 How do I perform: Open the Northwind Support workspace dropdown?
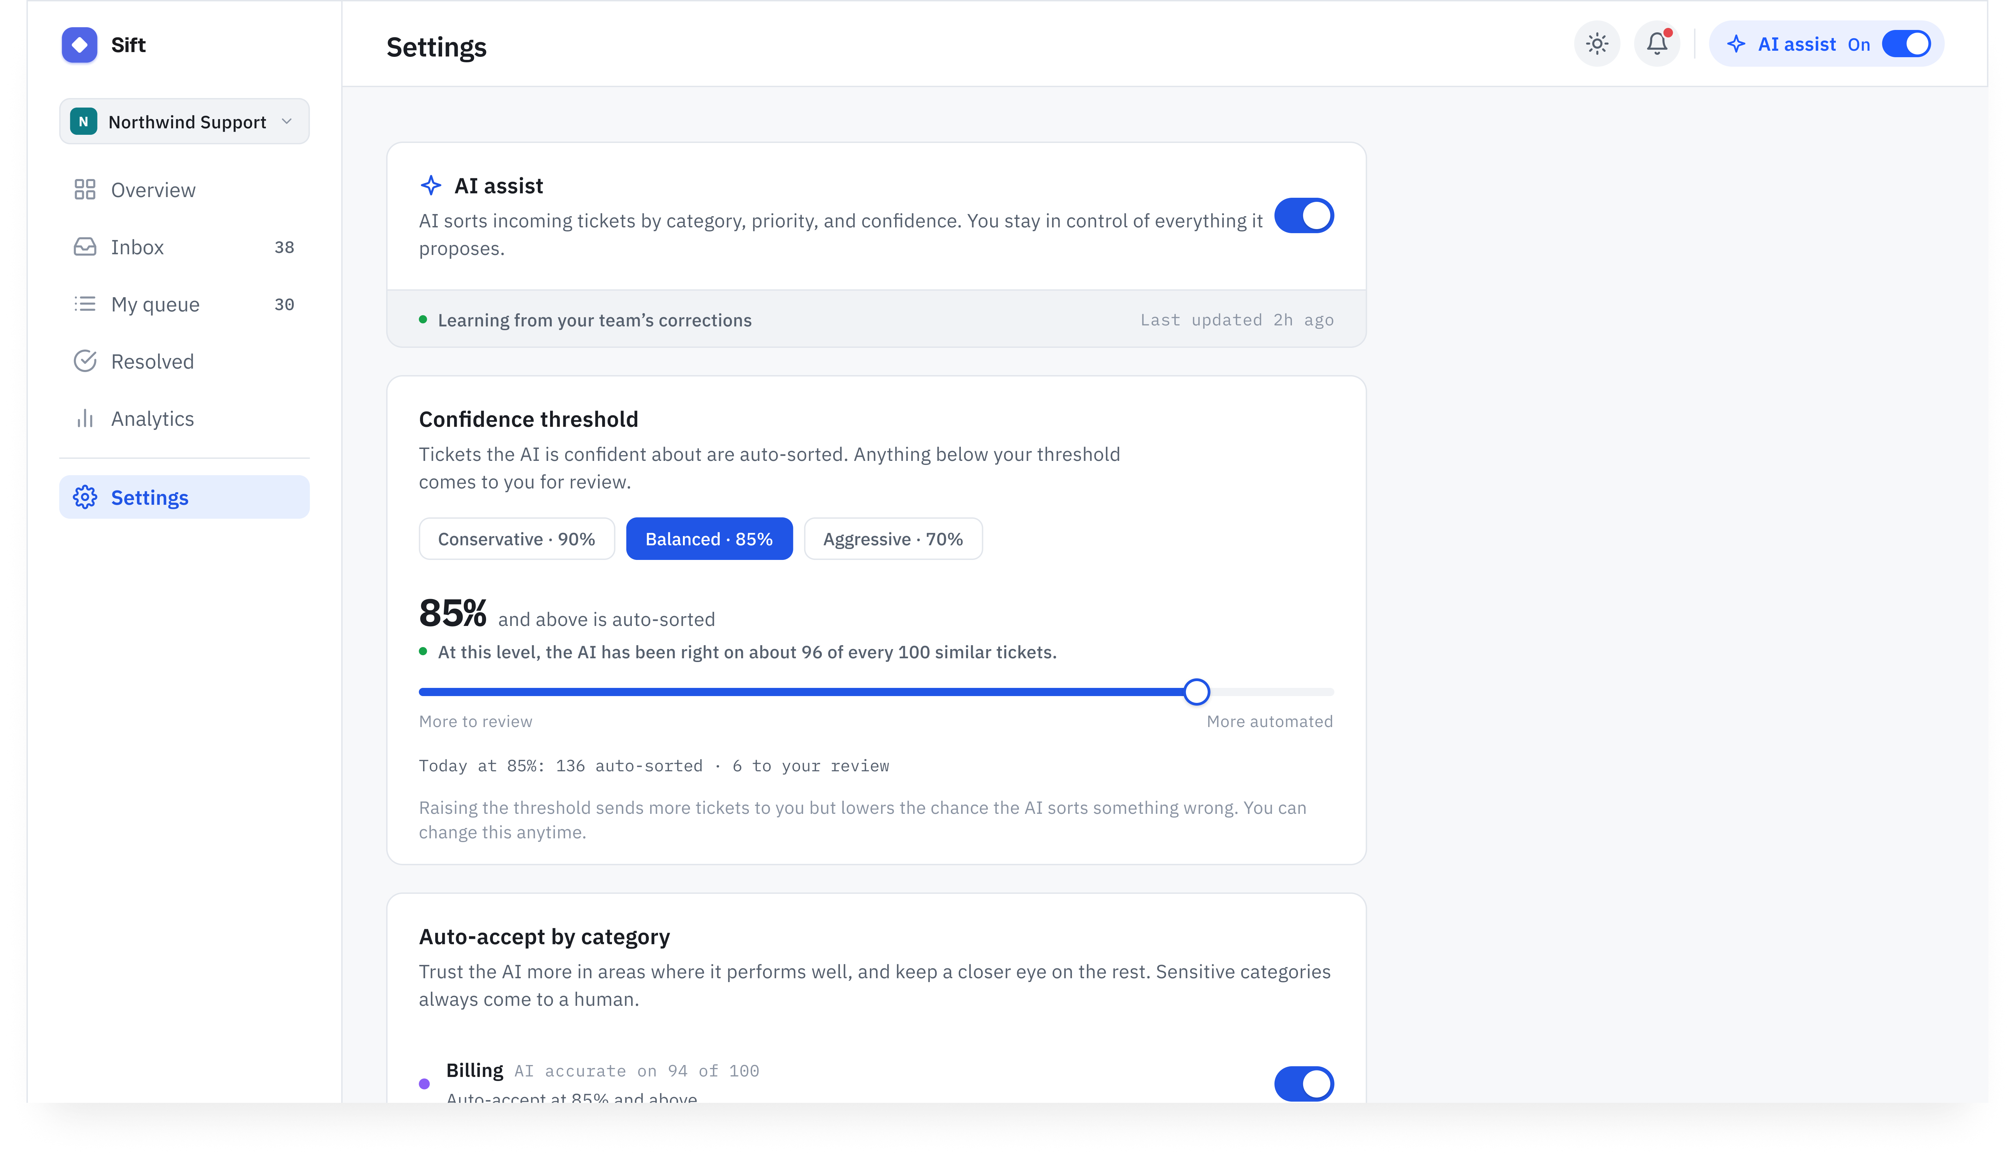184,121
